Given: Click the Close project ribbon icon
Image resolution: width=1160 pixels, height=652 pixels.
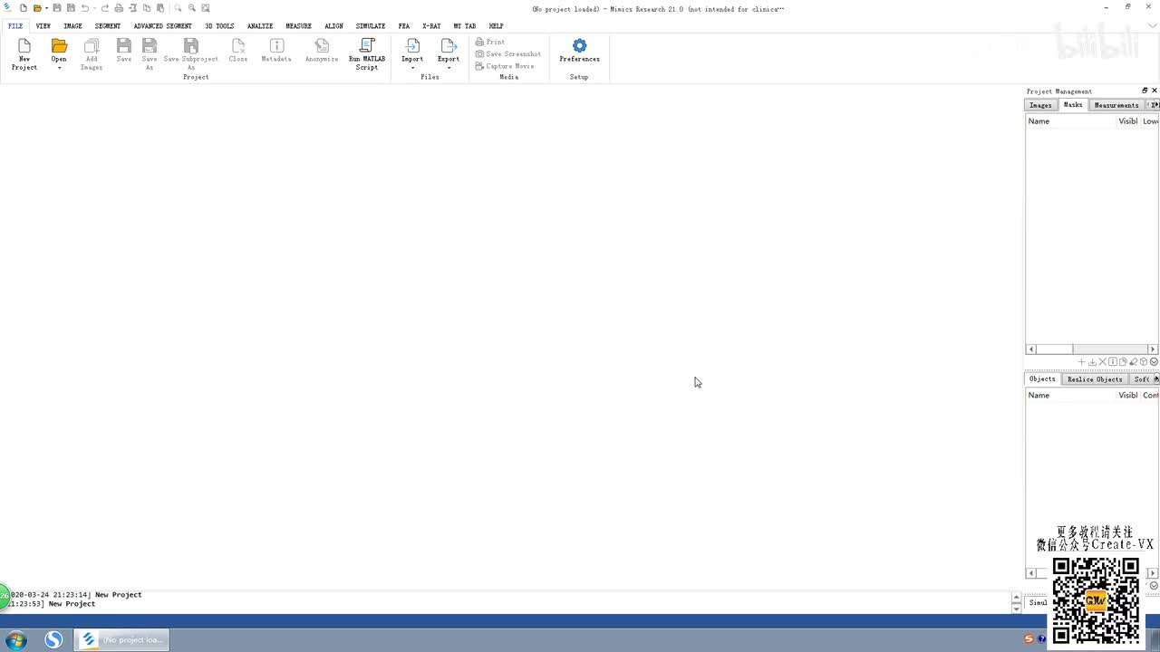Looking at the screenshot, I should [x=238, y=46].
